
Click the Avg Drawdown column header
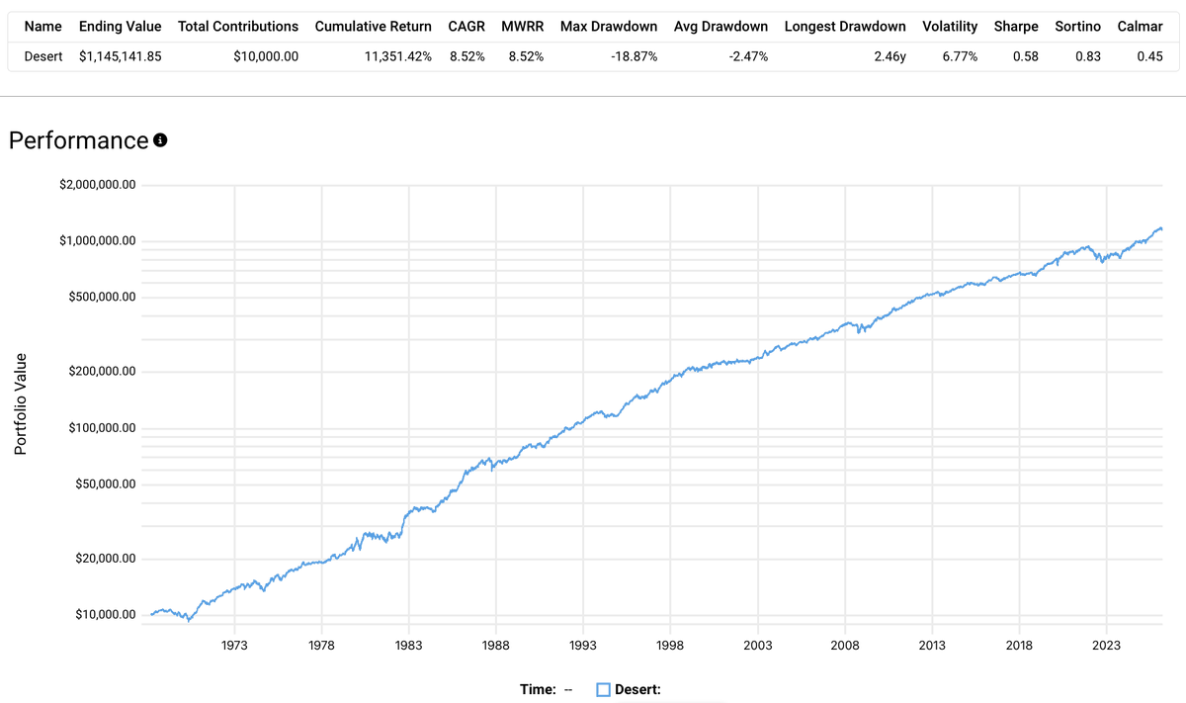pos(721,27)
